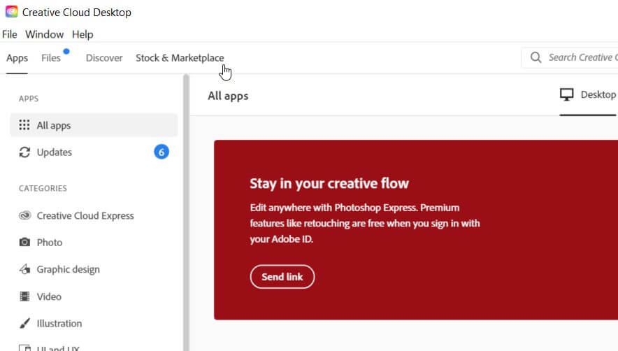Click the Video filmstrip icon

coord(24,296)
